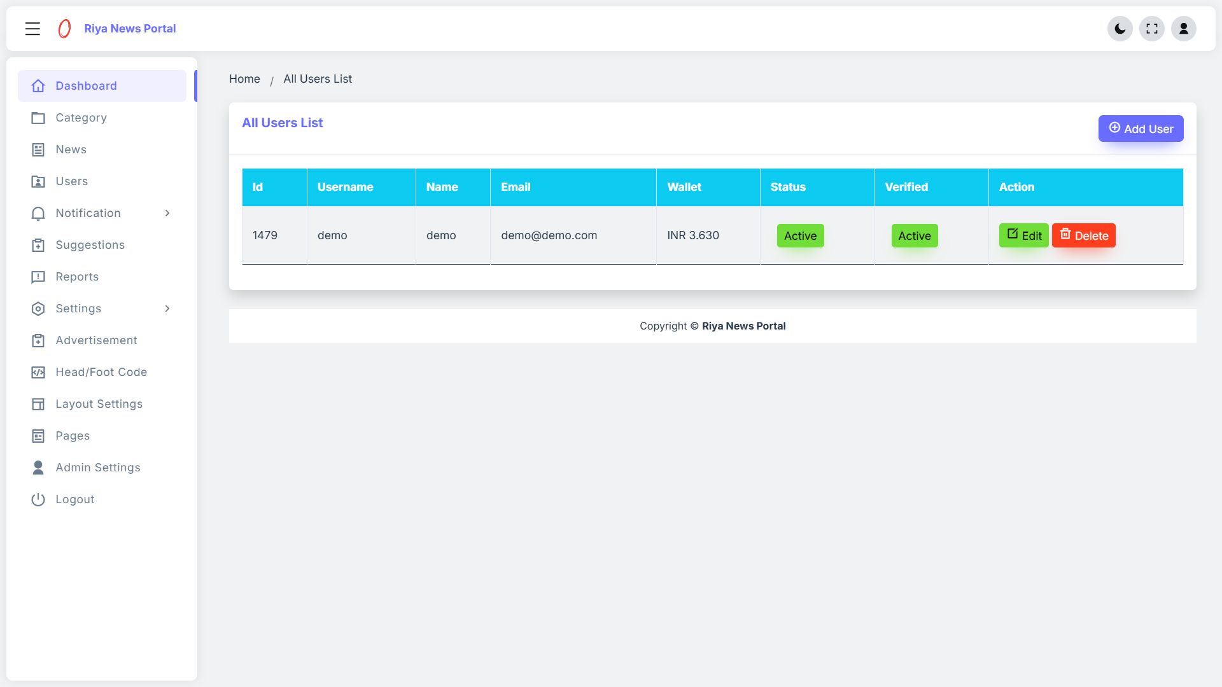Go to the Home breadcrumb link
The height and width of the screenshot is (687, 1222).
[x=244, y=79]
